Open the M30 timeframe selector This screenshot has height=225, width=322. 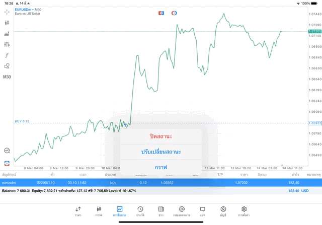(x=7, y=77)
